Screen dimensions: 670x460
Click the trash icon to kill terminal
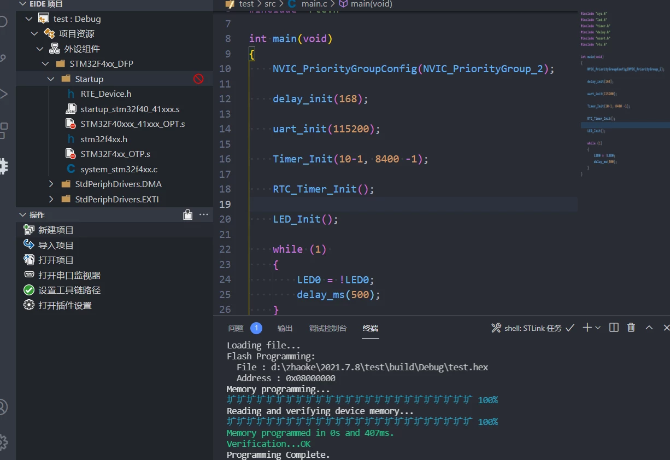(631, 328)
